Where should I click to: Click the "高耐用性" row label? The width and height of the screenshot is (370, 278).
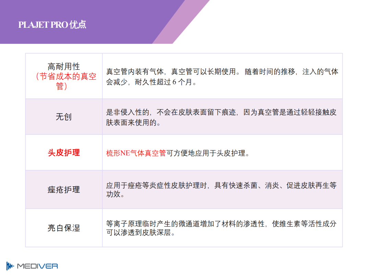point(64,67)
